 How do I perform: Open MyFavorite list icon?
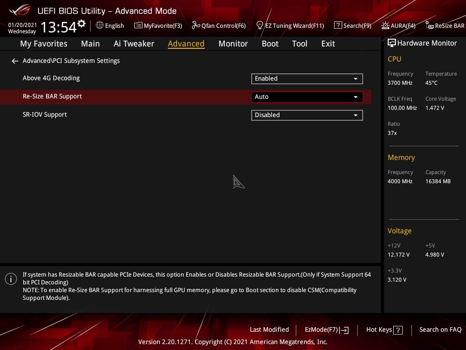click(x=138, y=26)
